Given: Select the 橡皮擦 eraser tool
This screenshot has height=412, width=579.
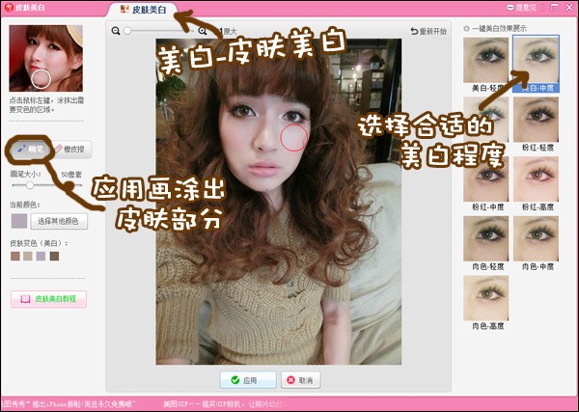Looking at the screenshot, I should (x=70, y=150).
